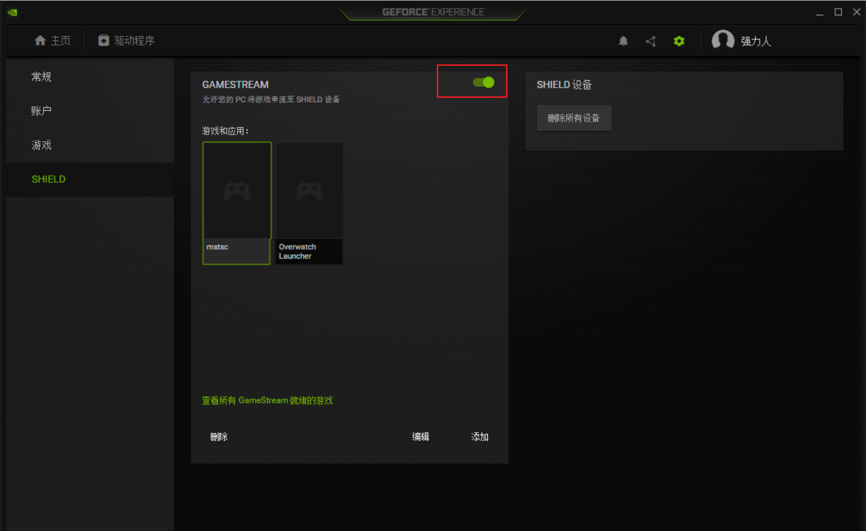The image size is (866, 531).
Task: Click the '游戏和应用:' label
Action: [225, 131]
